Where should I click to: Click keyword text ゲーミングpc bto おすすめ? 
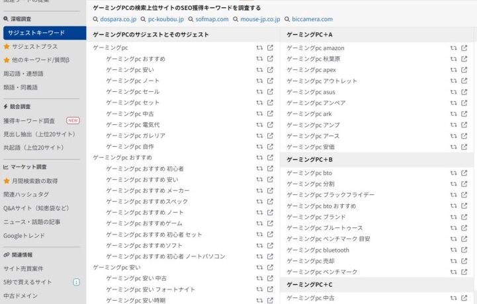coord(322,206)
